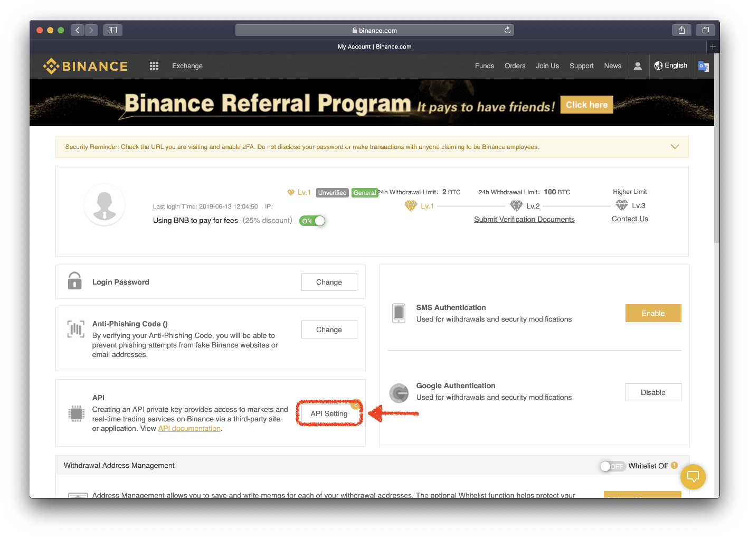The height and width of the screenshot is (537, 749).
Task: Change the Anti-Phishing Code
Action: point(329,329)
